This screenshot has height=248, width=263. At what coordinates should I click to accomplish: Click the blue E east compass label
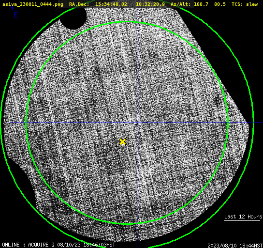click(16, 15)
